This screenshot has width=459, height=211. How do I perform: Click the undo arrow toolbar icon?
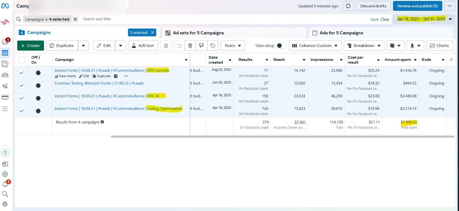coord(179,46)
